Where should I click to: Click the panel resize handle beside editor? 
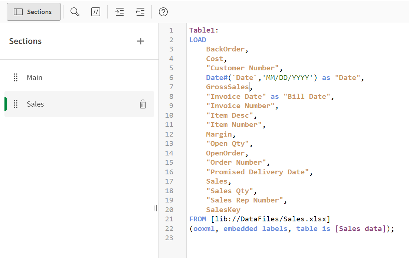coord(156,208)
